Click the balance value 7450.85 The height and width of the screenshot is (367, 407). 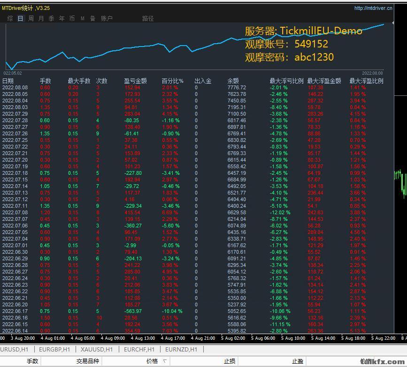click(x=237, y=101)
